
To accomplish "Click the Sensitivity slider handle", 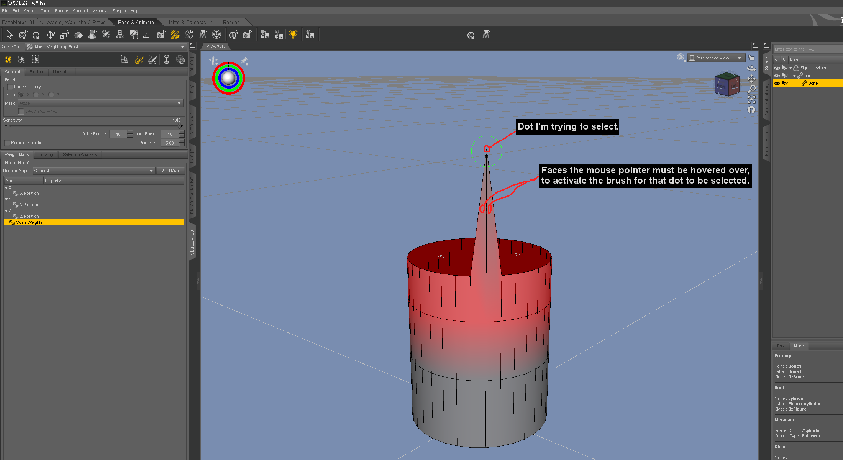I will [179, 126].
